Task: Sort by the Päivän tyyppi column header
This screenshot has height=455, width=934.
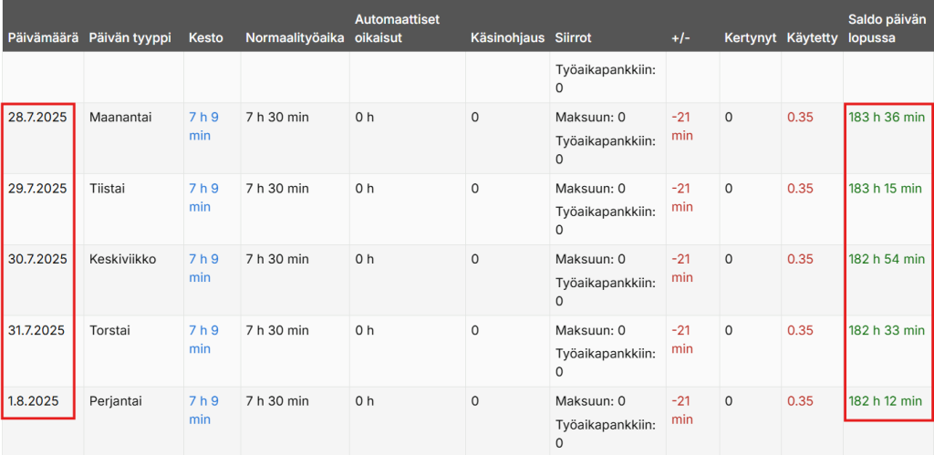Action: [x=130, y=37]
